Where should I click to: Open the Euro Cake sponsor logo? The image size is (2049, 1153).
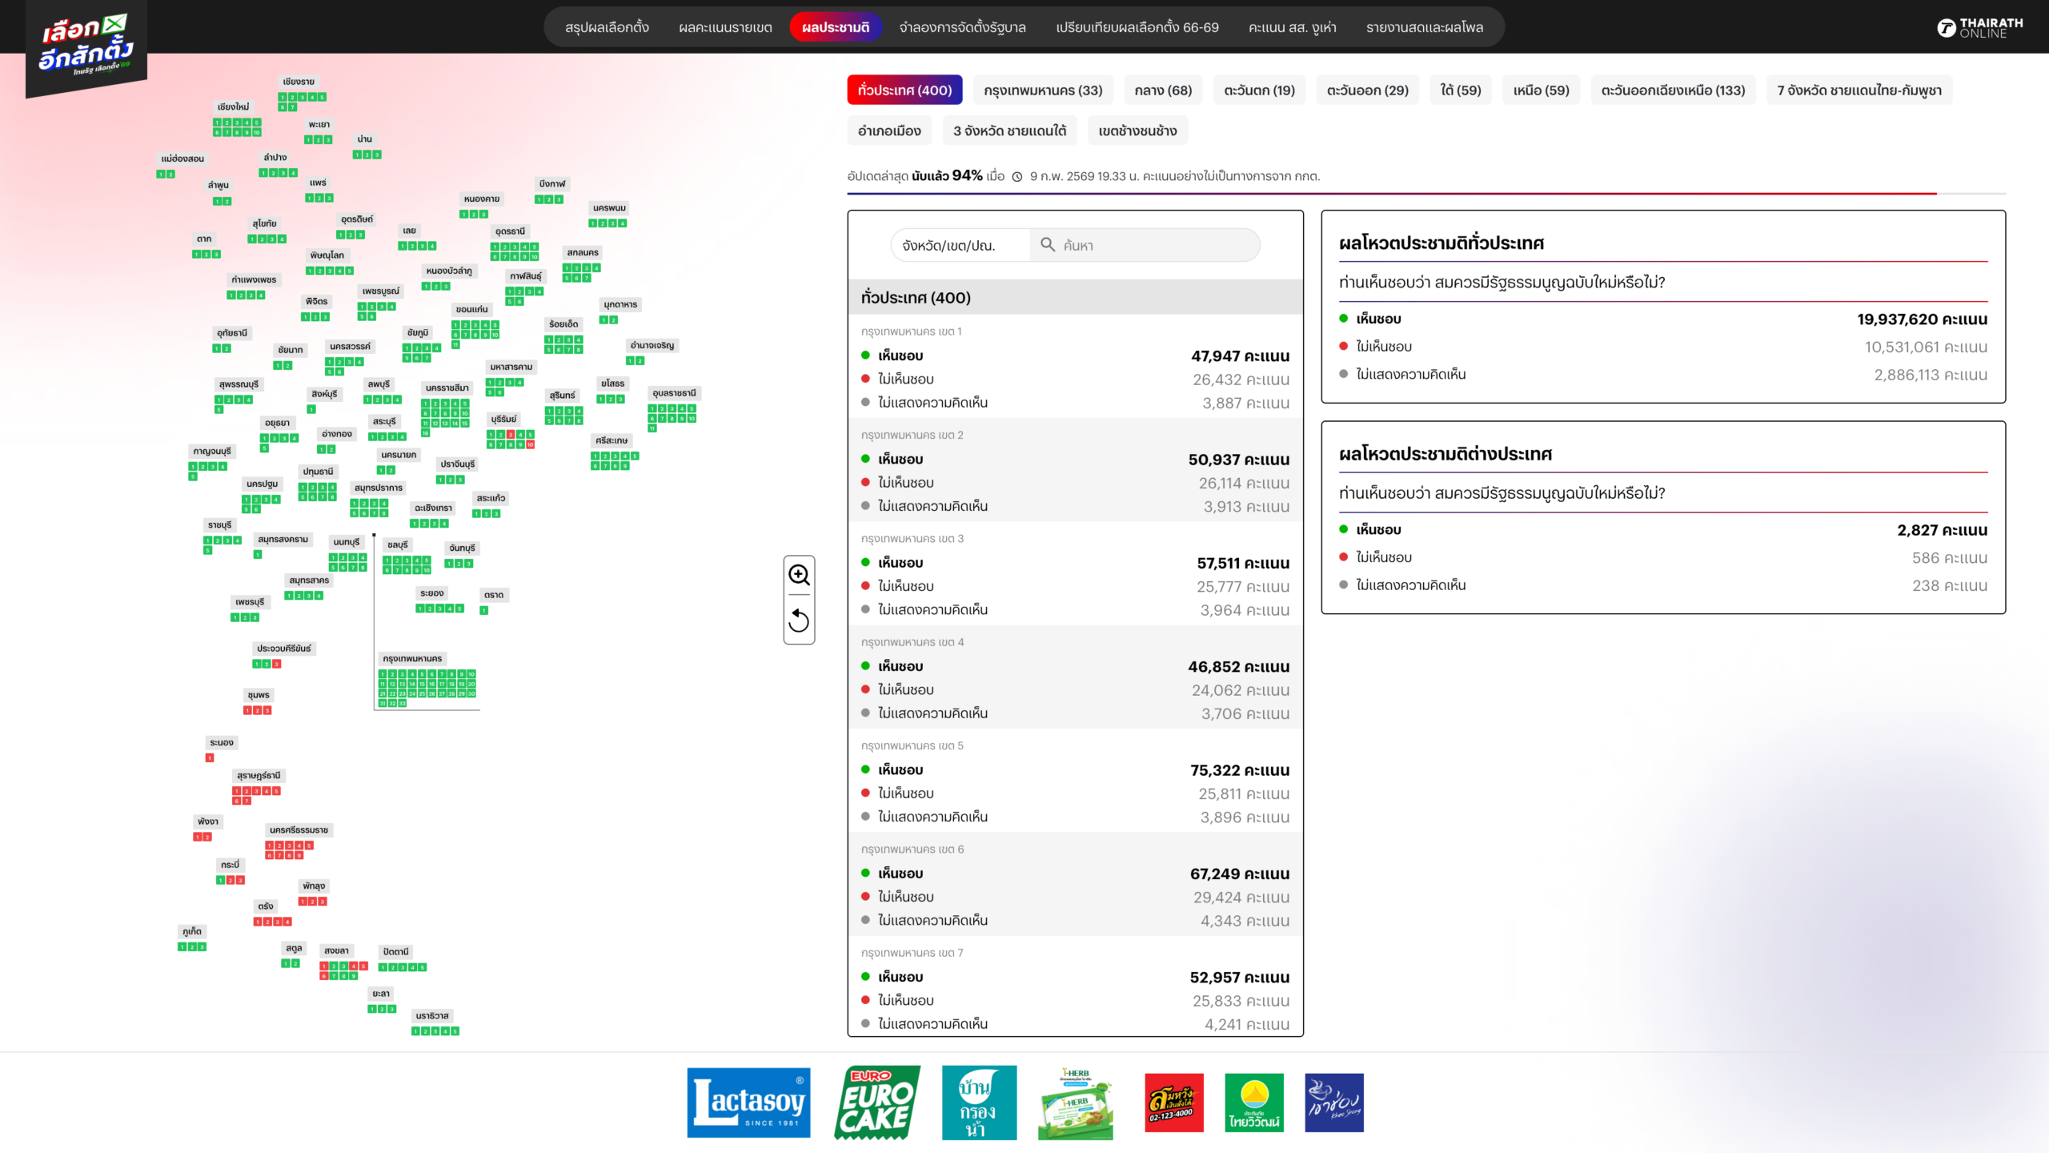pyautogui.click(x=876, y=1103)
